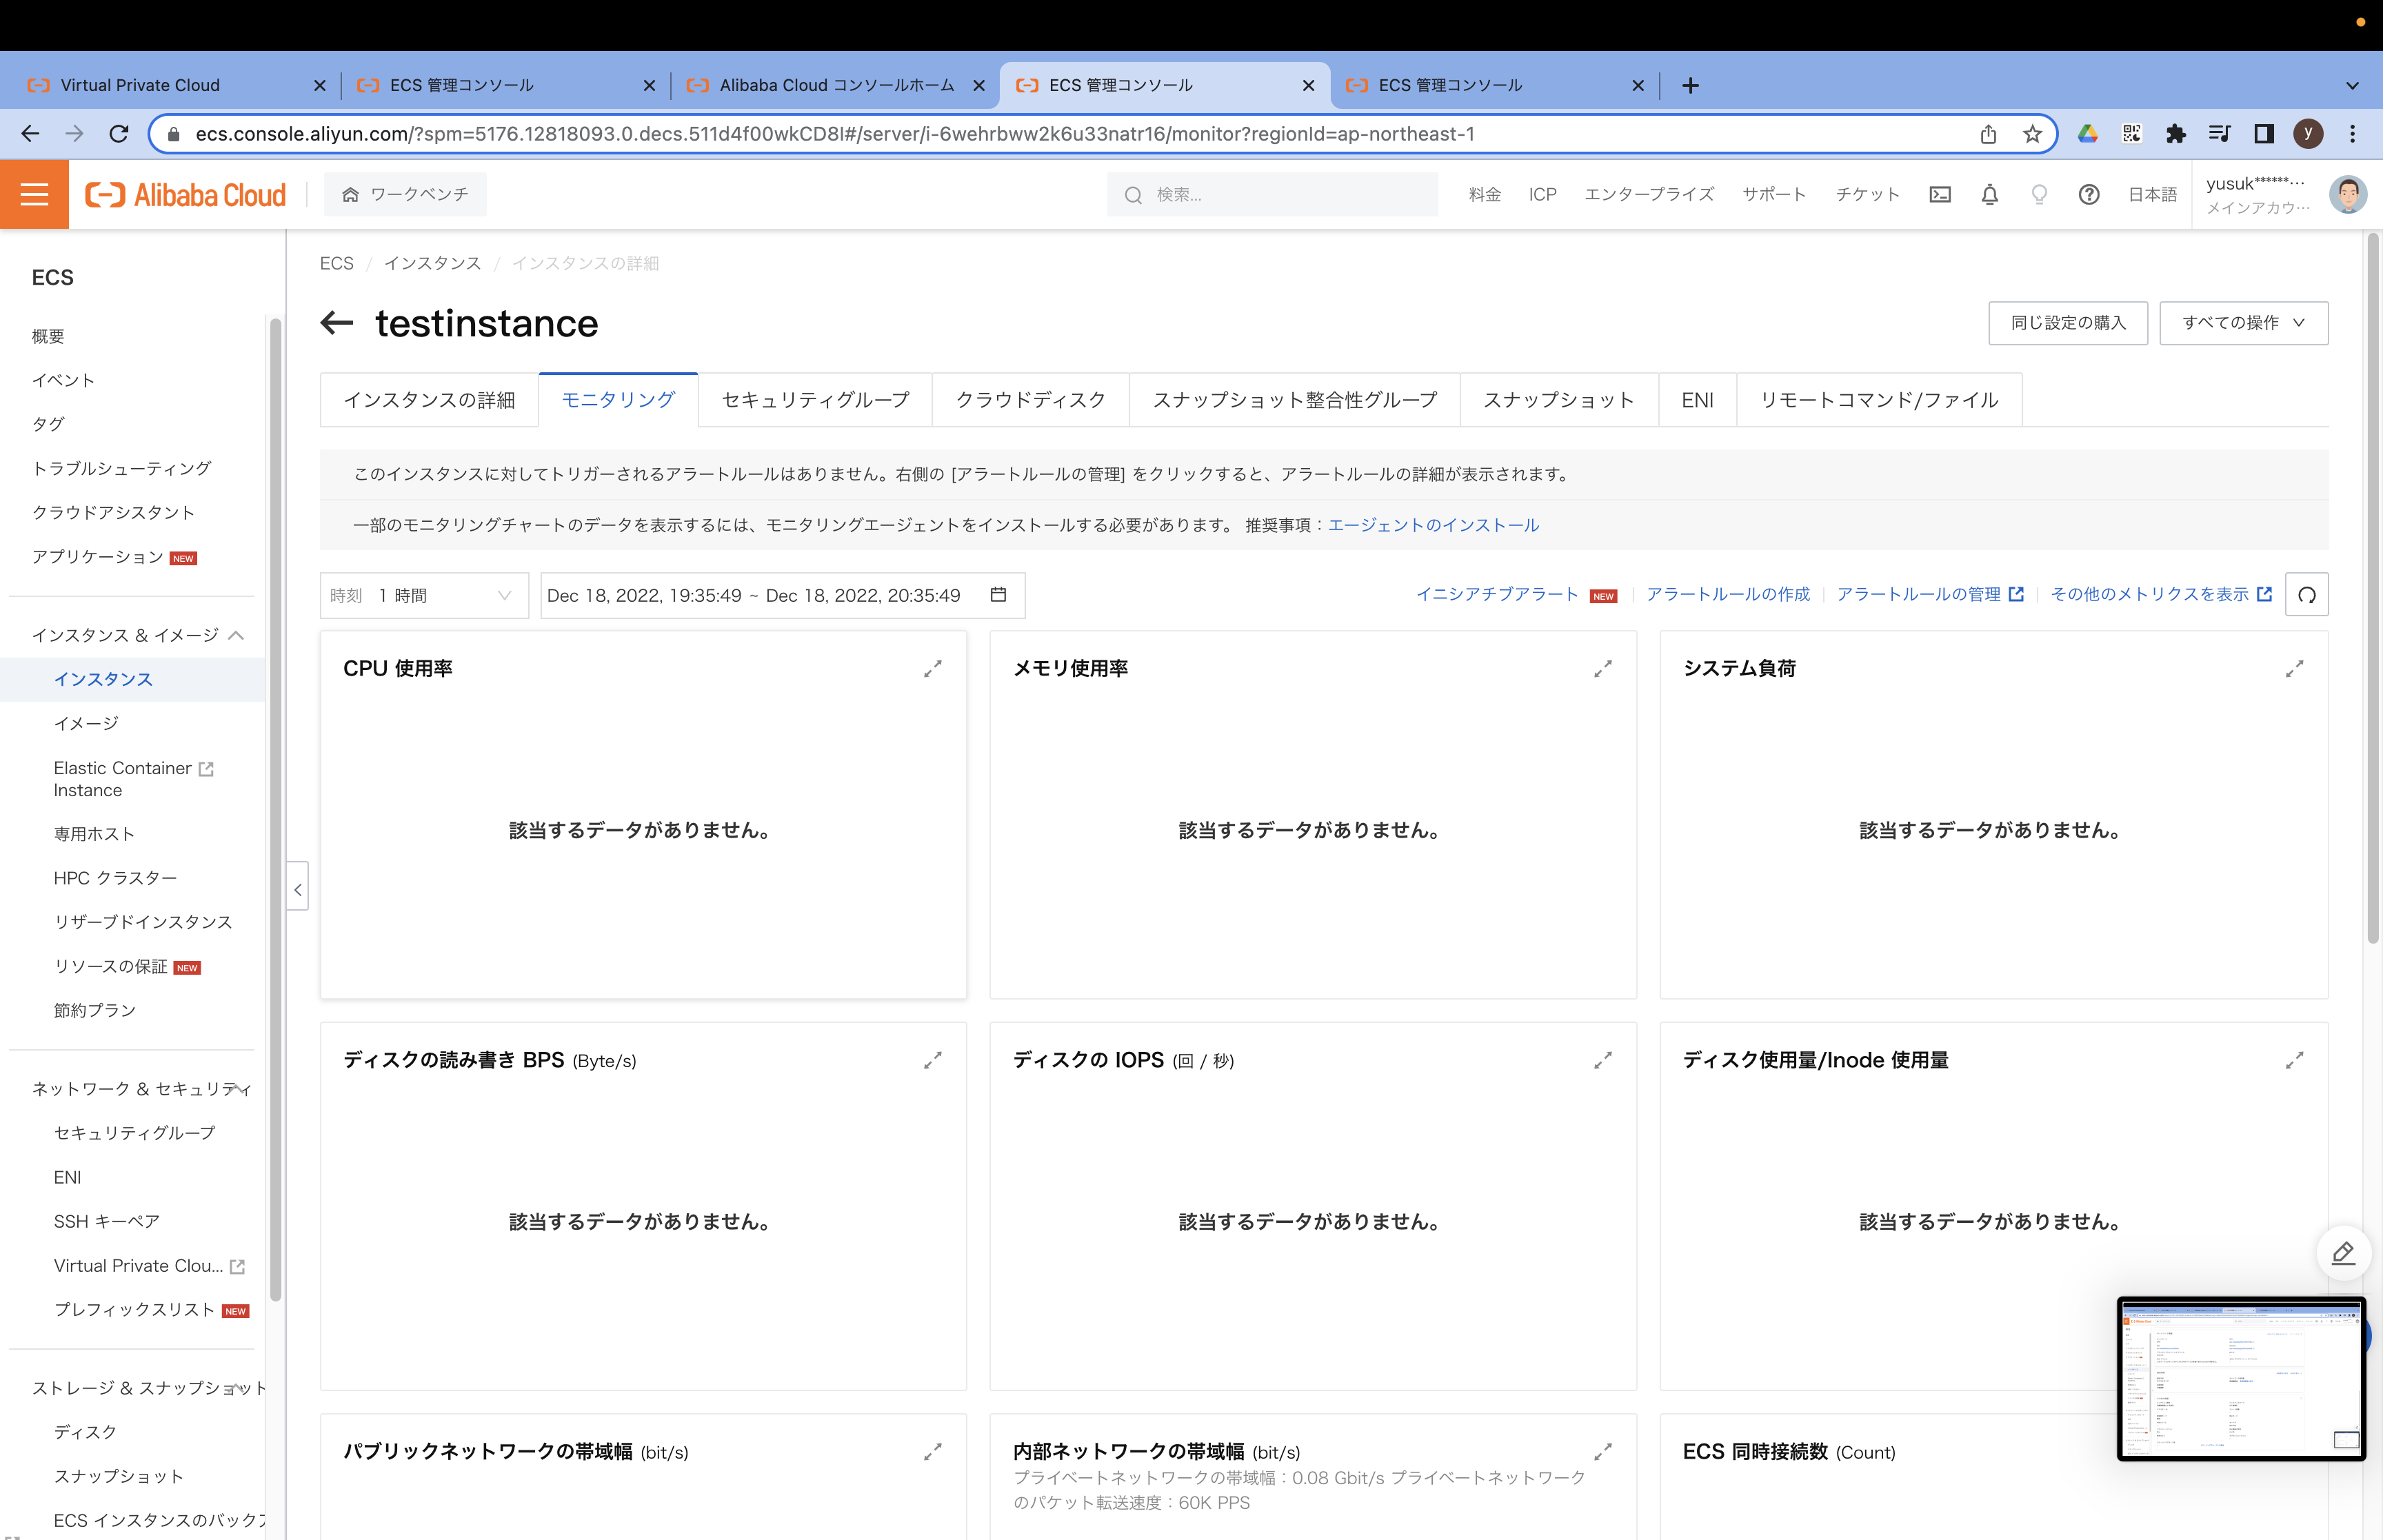This screenshot has width=2383, height=1540.
Task: Expand the CPU 使用率 chart to full view
Action: (933, 668)
